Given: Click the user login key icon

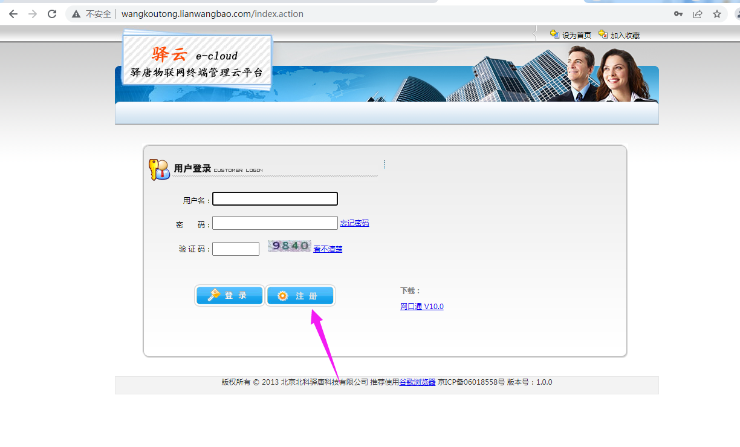Looking at the screenshot, I should [160, 169].
